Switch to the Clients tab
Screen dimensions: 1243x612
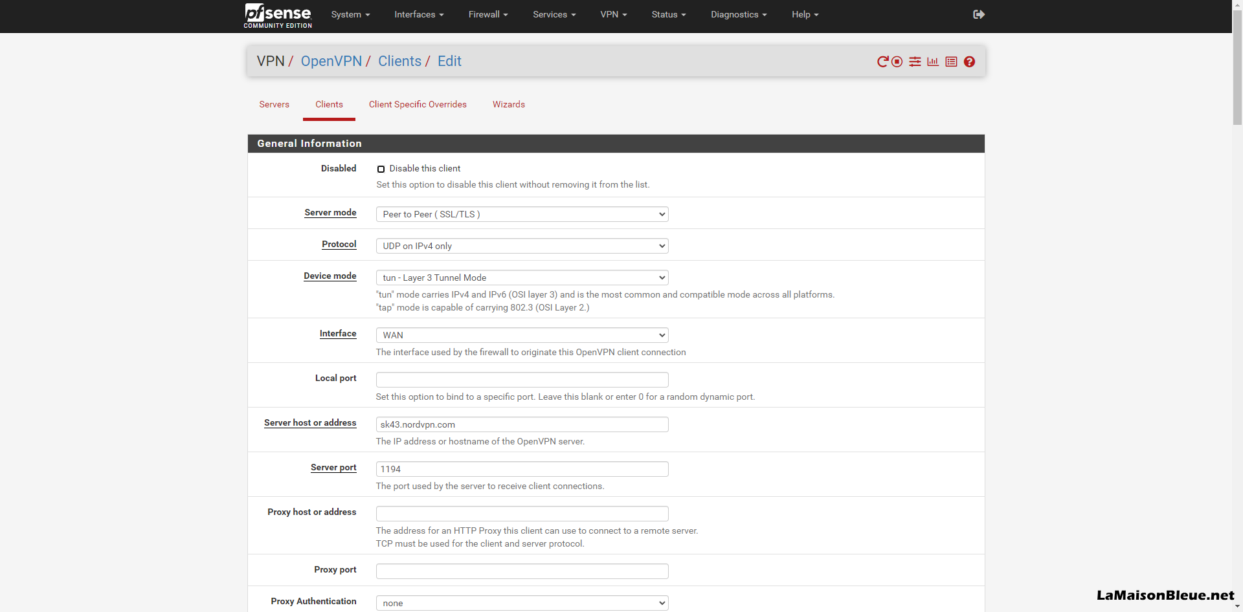tap(329, 104)
